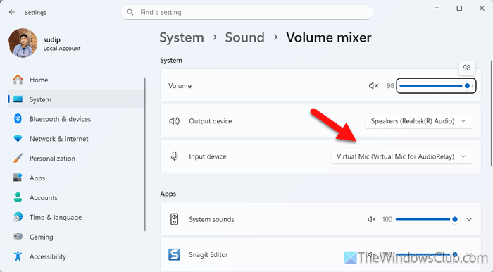The image size is (493, 272).
Task: Click the Home house icon
Action: coord(18,80)
